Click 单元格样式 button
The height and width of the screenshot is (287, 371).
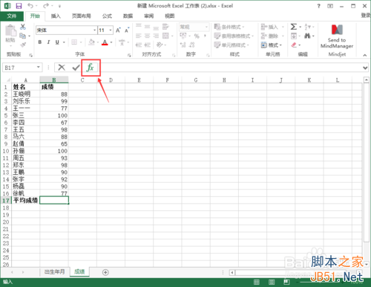(232, 45)
